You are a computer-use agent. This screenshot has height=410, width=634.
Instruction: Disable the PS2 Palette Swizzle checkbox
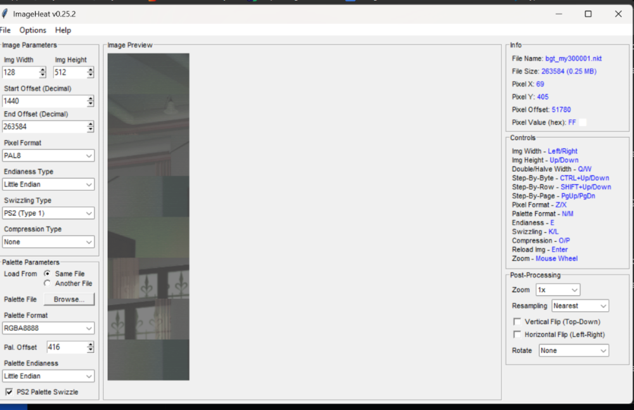coord(9,392)
